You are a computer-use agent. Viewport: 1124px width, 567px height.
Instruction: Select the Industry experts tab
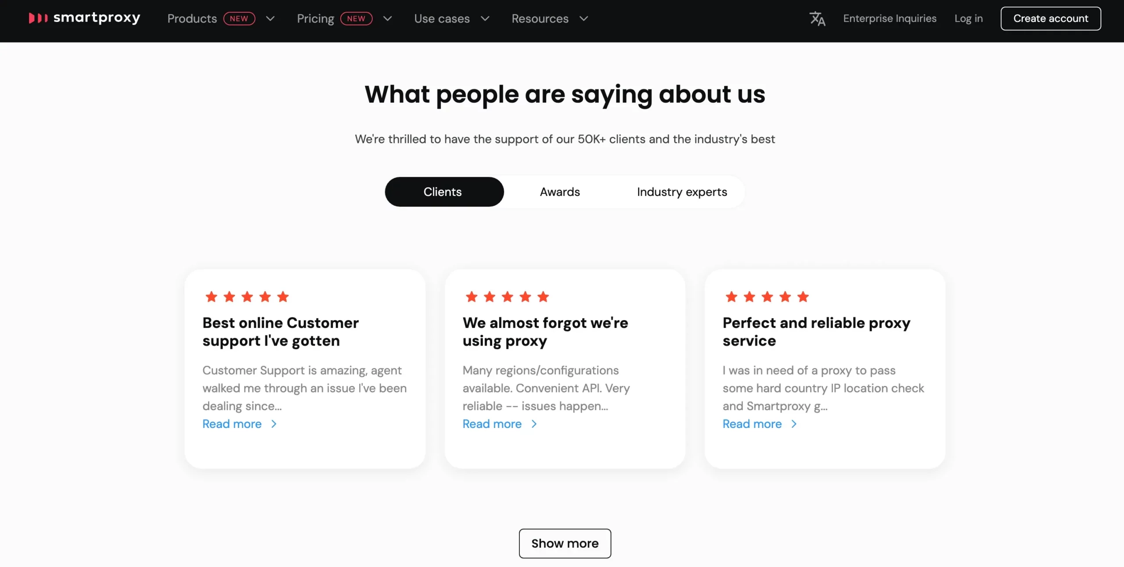pos(682,192)
